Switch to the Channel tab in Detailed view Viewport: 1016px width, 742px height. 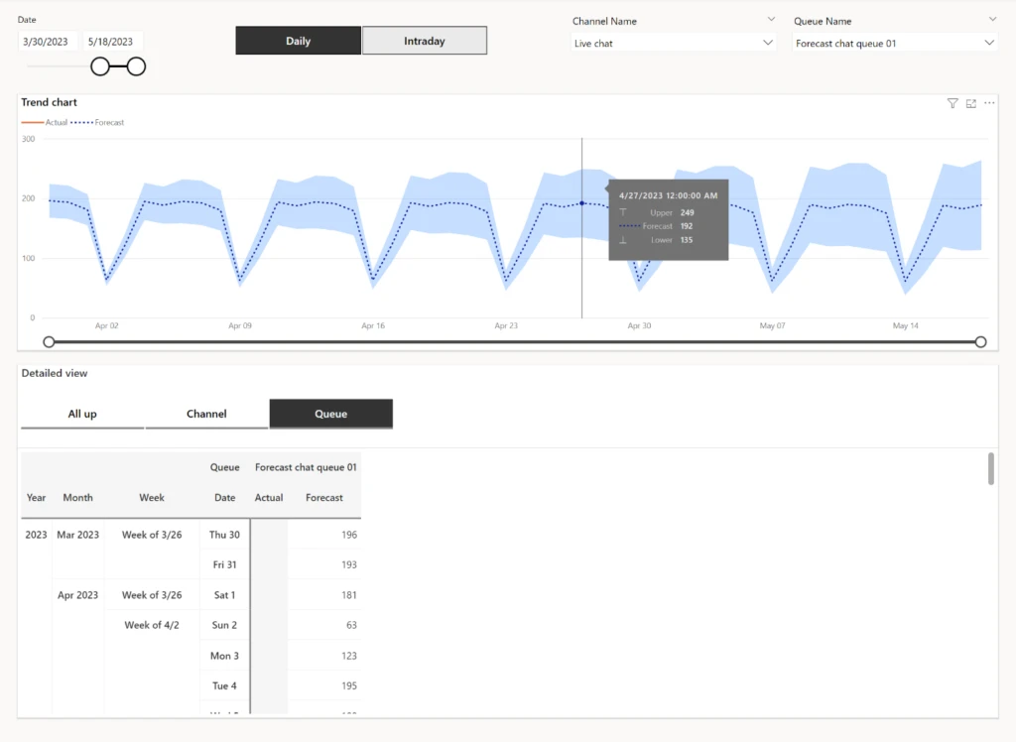[x=206, y=414]
